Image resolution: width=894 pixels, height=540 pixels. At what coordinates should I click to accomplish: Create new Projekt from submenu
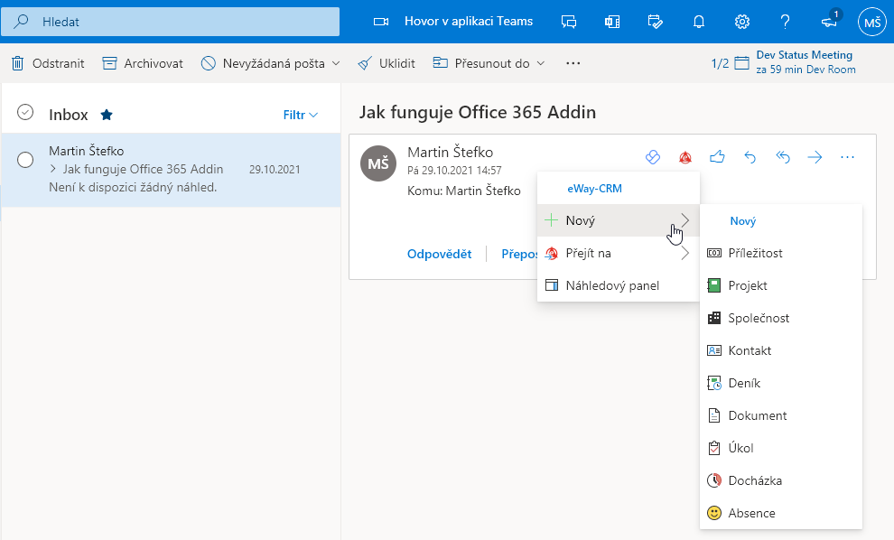pyautogui.click(x=780, y=285)
